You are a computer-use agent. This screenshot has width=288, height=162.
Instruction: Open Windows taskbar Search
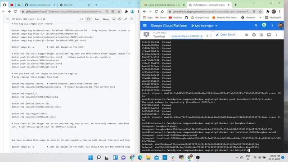click(x=99, y=157)
